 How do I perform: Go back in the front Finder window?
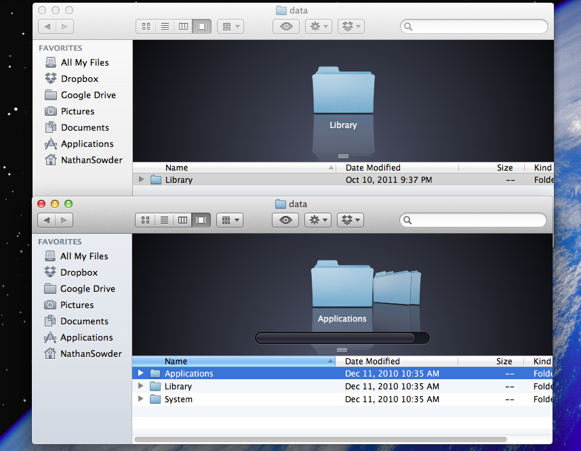click(x=47, y=220)
